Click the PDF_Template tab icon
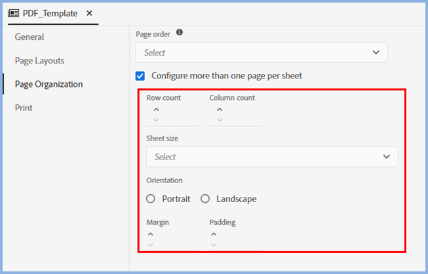The height and width of the screenshot is (274, 428). pos(13,13)
